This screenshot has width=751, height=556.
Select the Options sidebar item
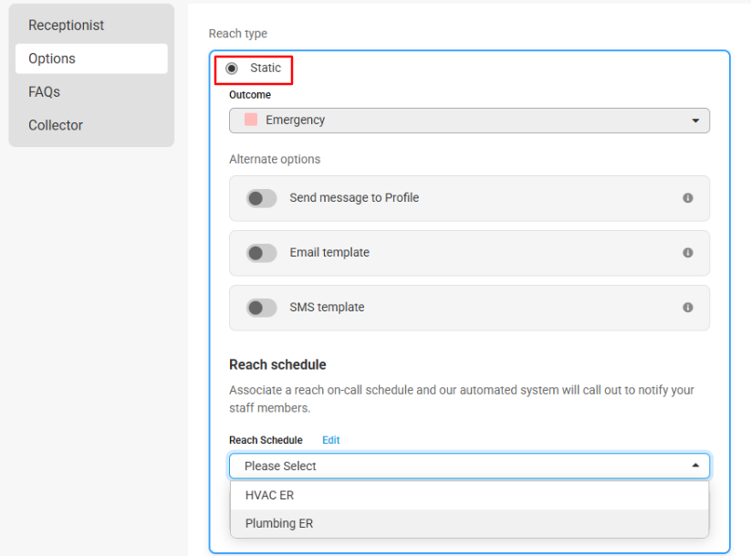91,58
